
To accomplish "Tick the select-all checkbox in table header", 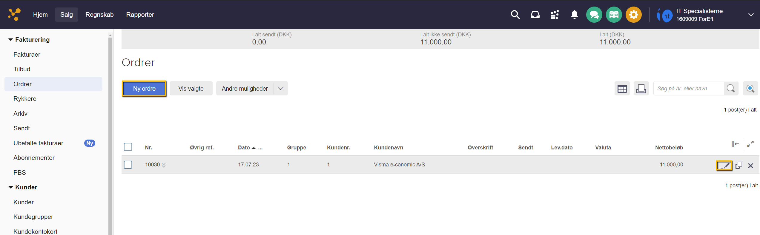I will (x=128, y=147).
